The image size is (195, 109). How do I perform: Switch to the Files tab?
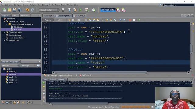pos(15,15)
